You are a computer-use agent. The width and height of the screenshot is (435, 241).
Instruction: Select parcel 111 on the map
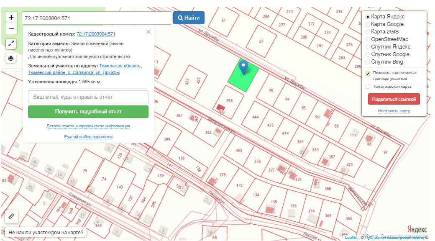[353, 135]
